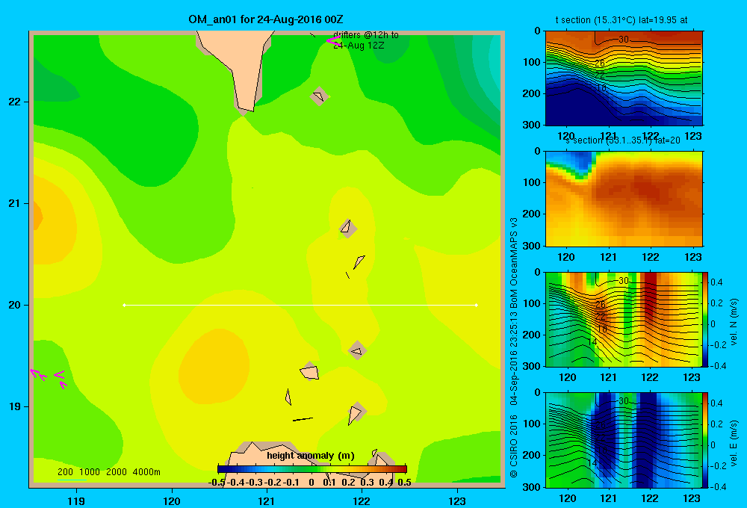Click the '0.4' tick on the vel. N colorbar

(x=716, y=282)
